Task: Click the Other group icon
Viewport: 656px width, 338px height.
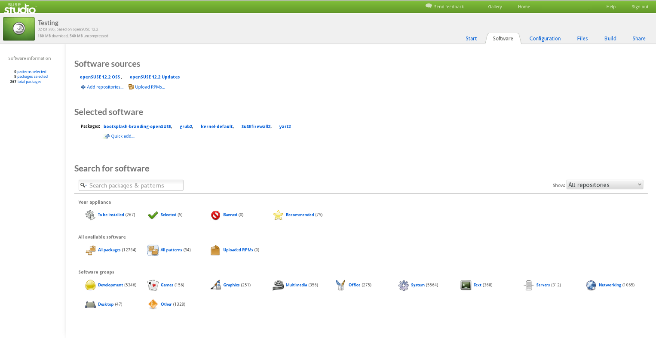Action: coord(153,304)
